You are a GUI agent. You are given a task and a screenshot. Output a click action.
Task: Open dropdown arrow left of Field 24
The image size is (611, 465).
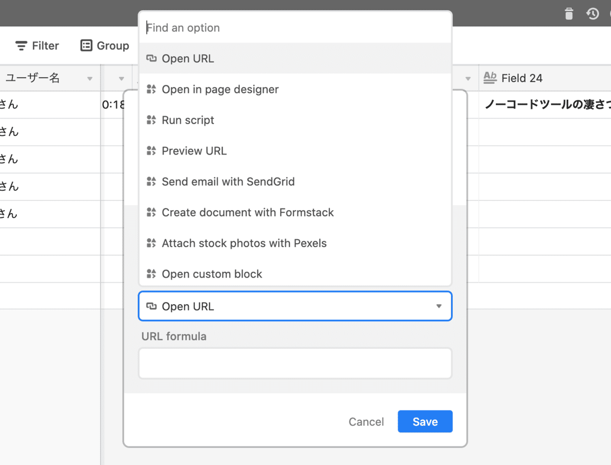point(468,78)
